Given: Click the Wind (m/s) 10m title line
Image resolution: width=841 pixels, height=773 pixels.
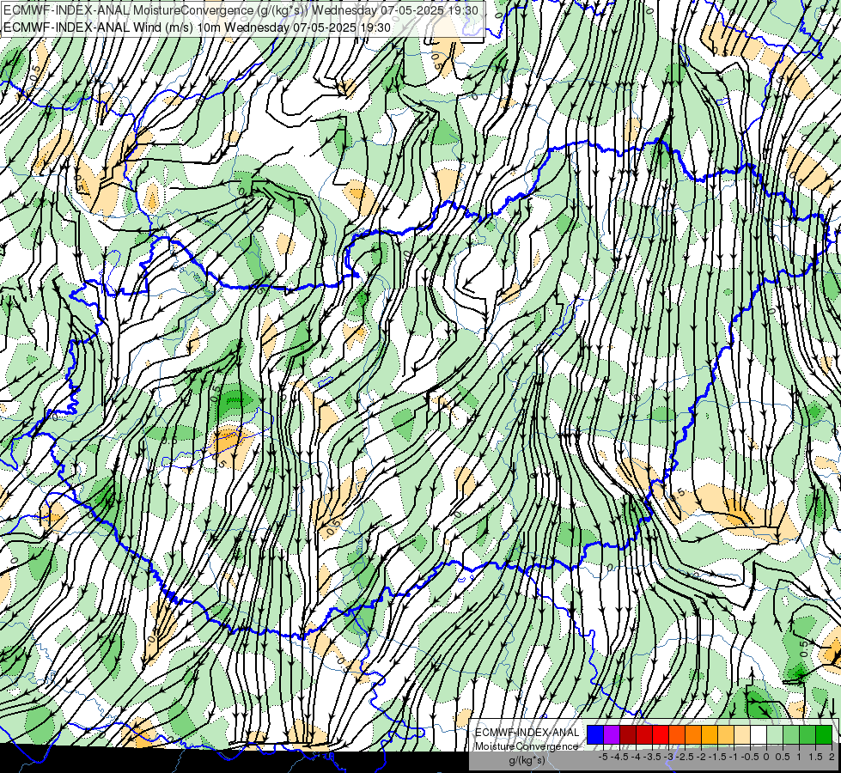Looking at the screenshot, I should (197, 27).
